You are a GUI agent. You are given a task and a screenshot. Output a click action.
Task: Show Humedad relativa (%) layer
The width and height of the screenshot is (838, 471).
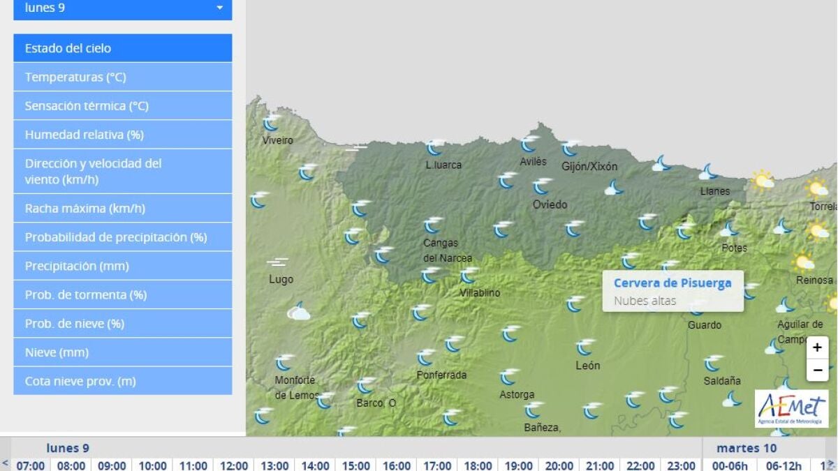pyautogui.click(x=123, y=134)
